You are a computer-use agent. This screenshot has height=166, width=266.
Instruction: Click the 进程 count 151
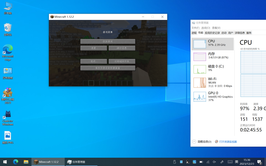(244, 119)
